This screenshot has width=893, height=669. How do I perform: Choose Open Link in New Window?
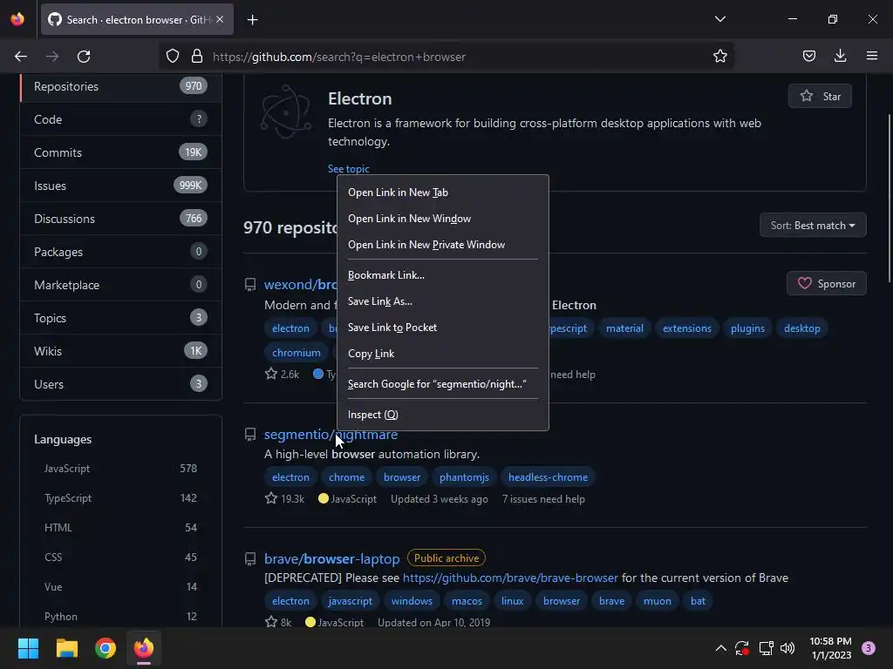[443, 219]
